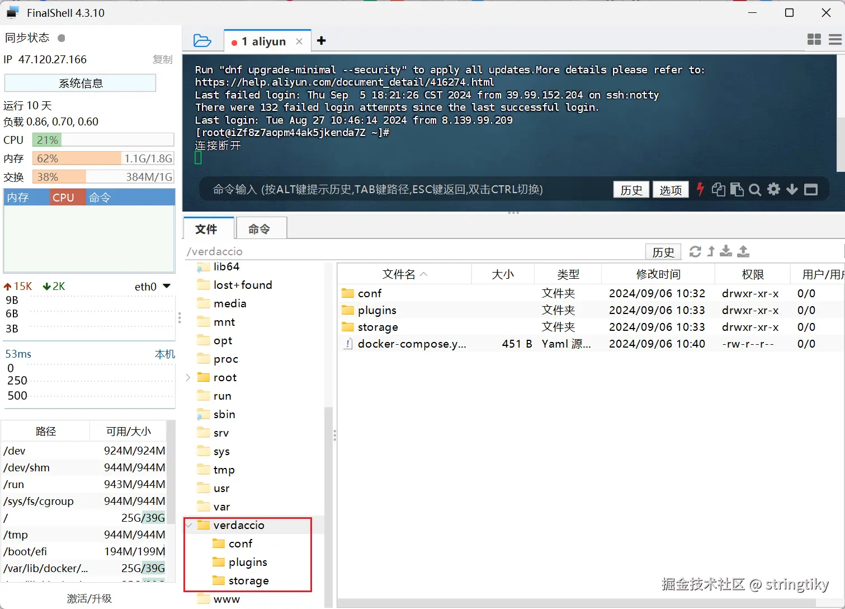
Task: Click the 交换 38% usage bar
Action: click(x=103, y=177)
